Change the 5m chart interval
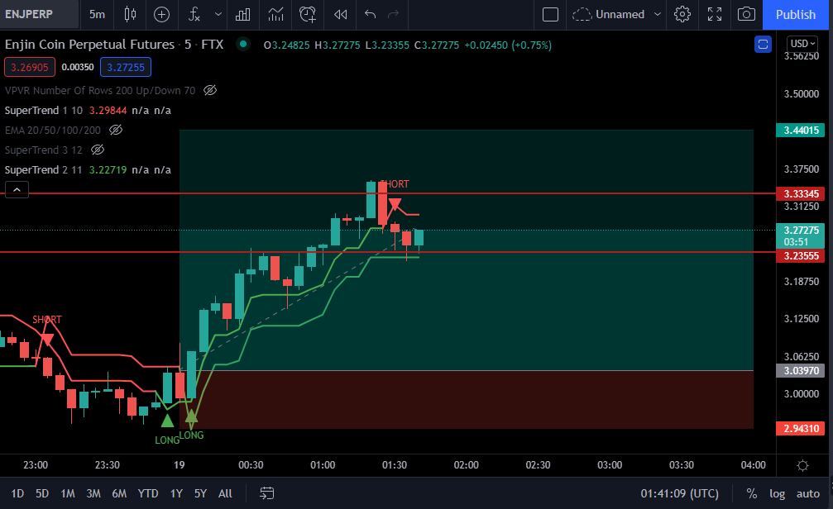833x509 pixels. pos(97,14)
